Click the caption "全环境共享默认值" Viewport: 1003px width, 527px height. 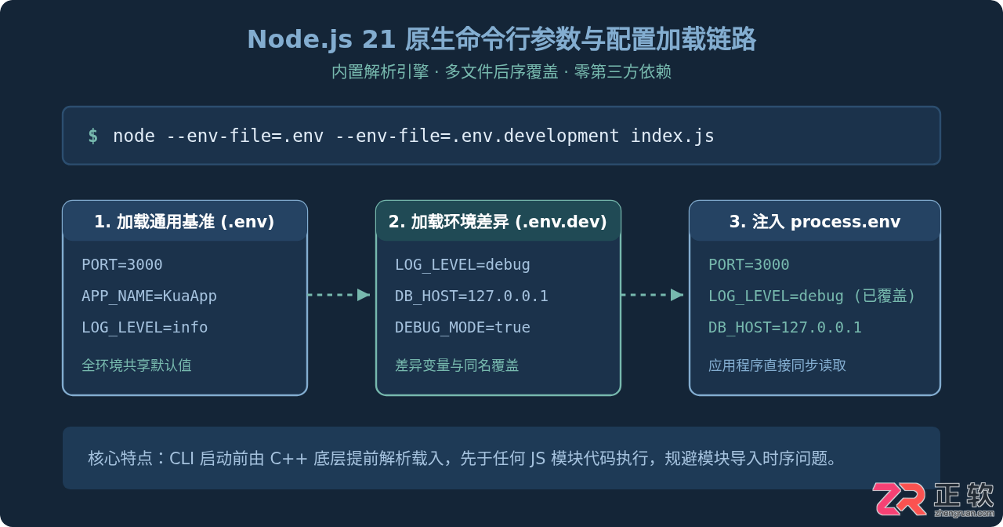click(x=136, y=365)
